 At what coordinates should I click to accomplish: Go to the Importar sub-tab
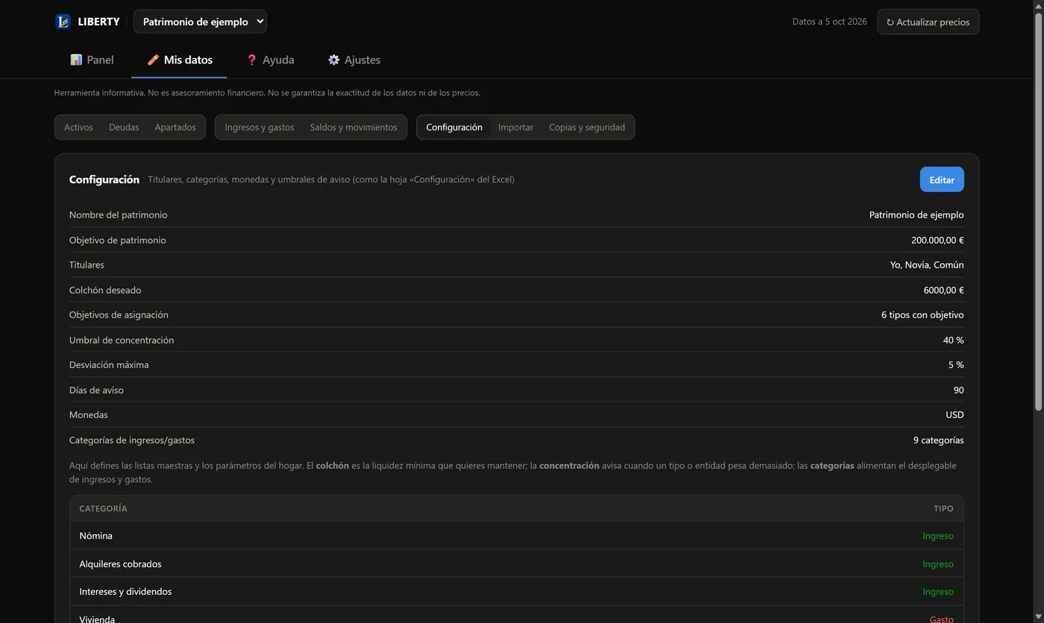[x=515, y=127]
